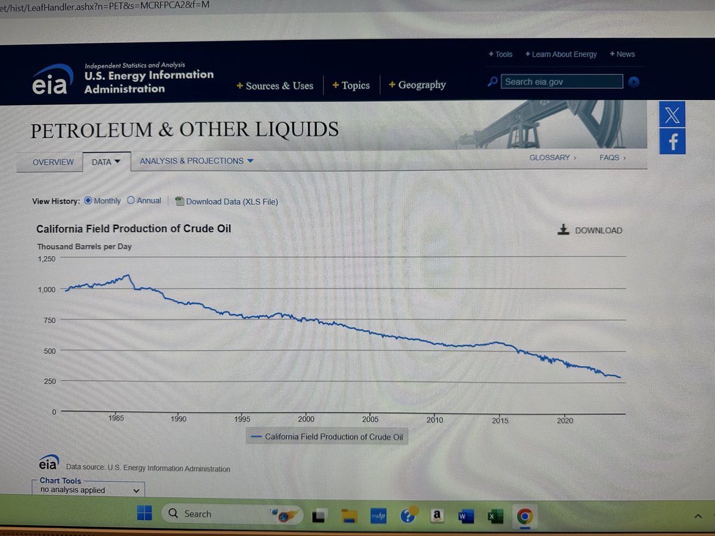The height and width of the screenshot is (536, 715).
Task: Open help question-mark app in taskbar
Action: coord(408,515)
